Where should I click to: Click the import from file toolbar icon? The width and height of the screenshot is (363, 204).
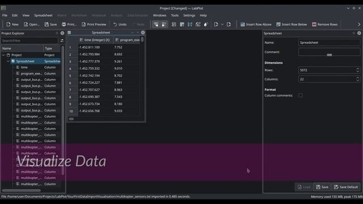pyautogui.click(x=216, y=24)
